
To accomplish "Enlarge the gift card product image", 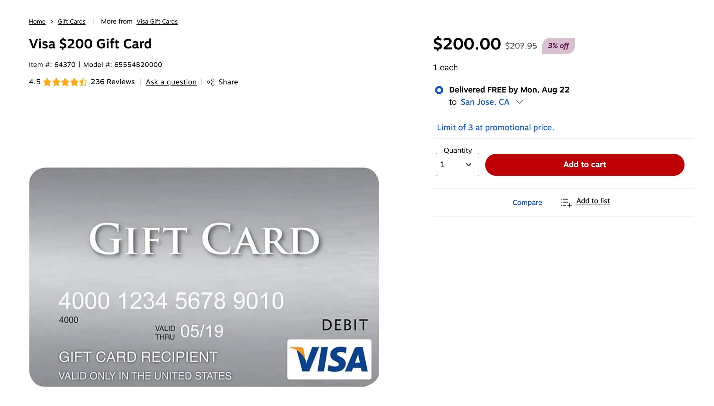I will (x=204, y=277).
